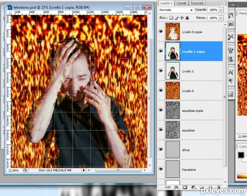Viewport: 247px width, 196px height.
Task: Click document horizontal scroll left arrow
Action: 89,170
